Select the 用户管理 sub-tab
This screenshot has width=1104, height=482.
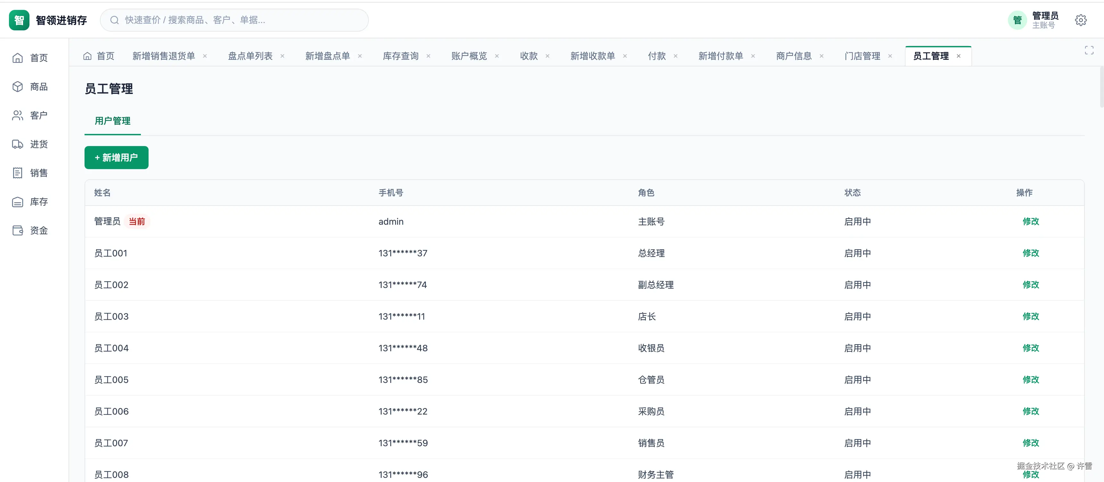pos(112,121)
